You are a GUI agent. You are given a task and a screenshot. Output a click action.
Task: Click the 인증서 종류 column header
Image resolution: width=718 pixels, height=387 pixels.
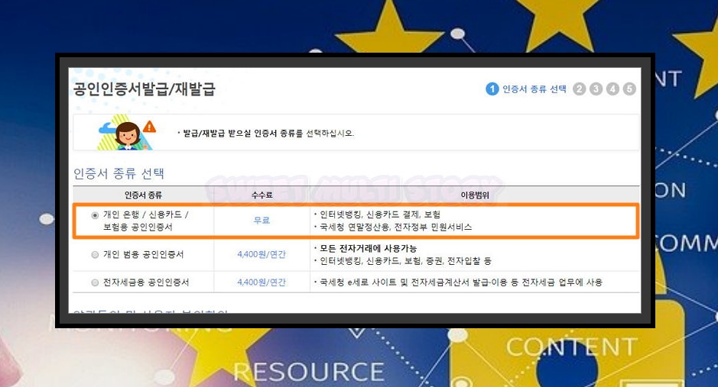(x=143, y=195)
